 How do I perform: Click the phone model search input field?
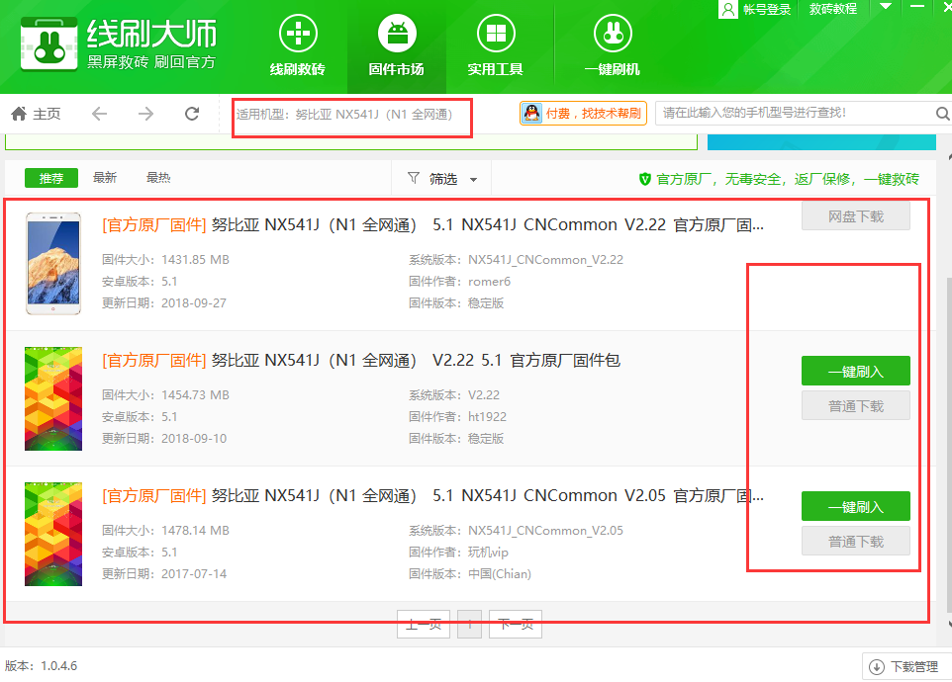pyautogui.click(x=796, y=114)
